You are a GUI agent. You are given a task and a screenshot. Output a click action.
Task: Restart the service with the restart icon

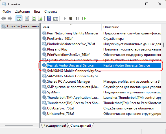coord(84,19)
